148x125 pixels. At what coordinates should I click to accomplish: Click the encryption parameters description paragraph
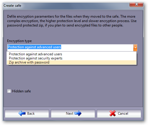point(72,21)
